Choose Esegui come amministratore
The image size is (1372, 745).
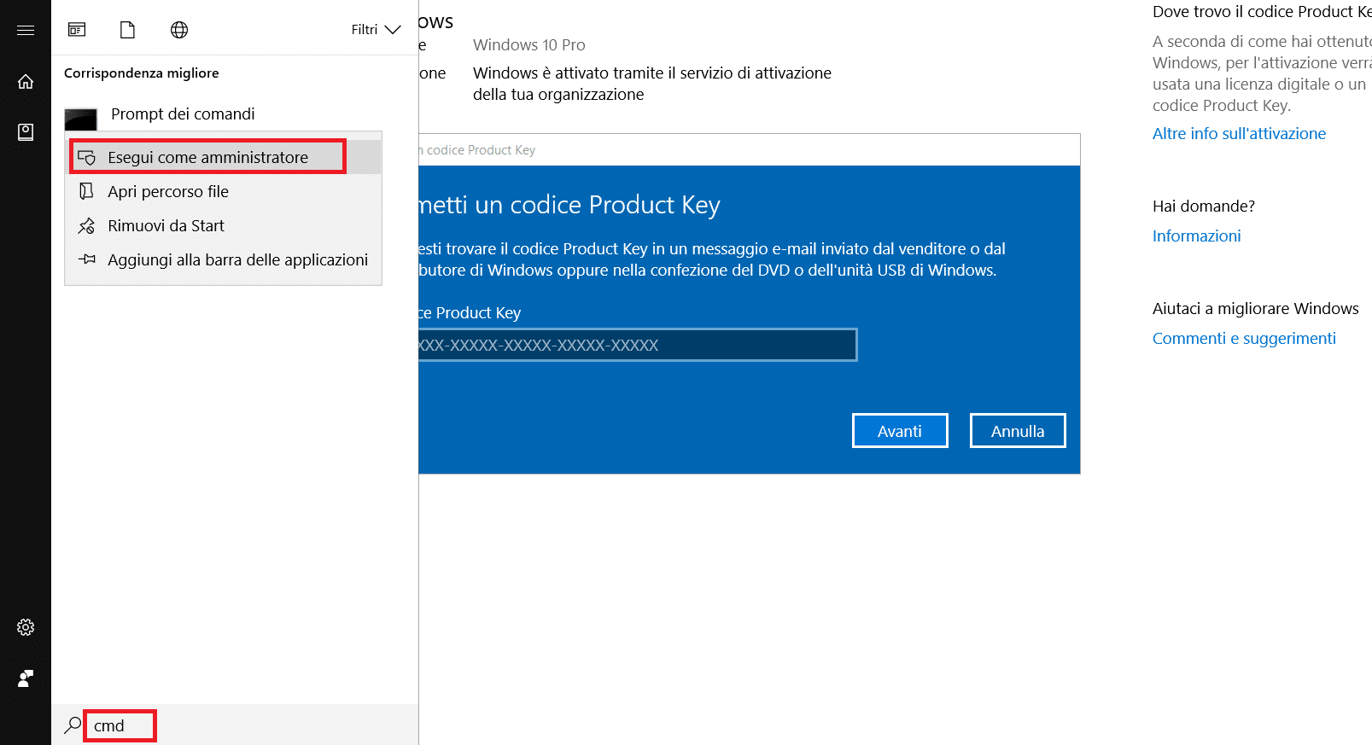[224, 157]
